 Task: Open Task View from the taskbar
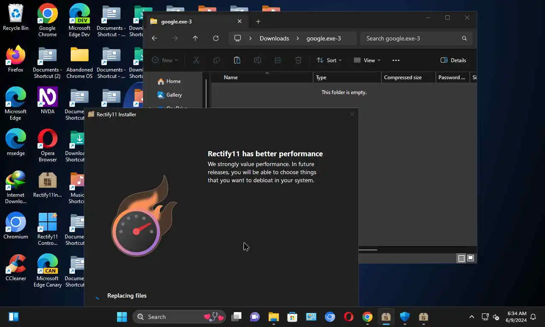[x=236, y=317]
